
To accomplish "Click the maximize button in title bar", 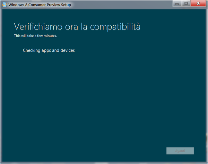I will (186, 3).
